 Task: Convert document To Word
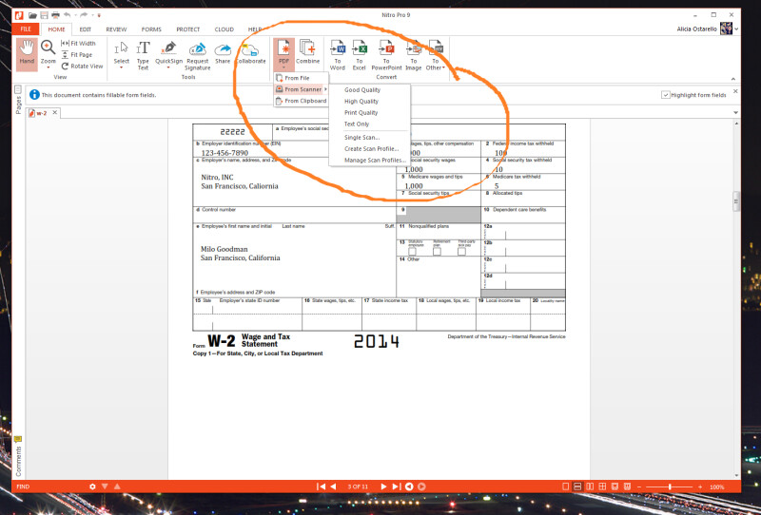[x=338, y=55]
